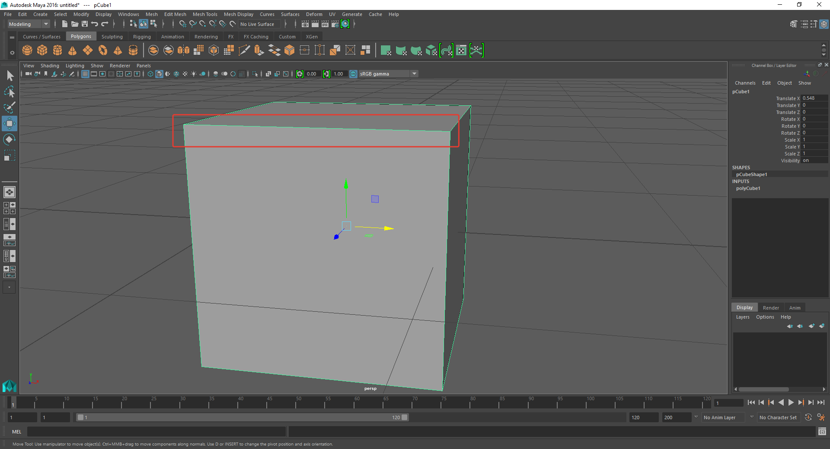Viewport: 830px width, 449px height.
Task: Click the New Scene file icon
Action: 64,24
